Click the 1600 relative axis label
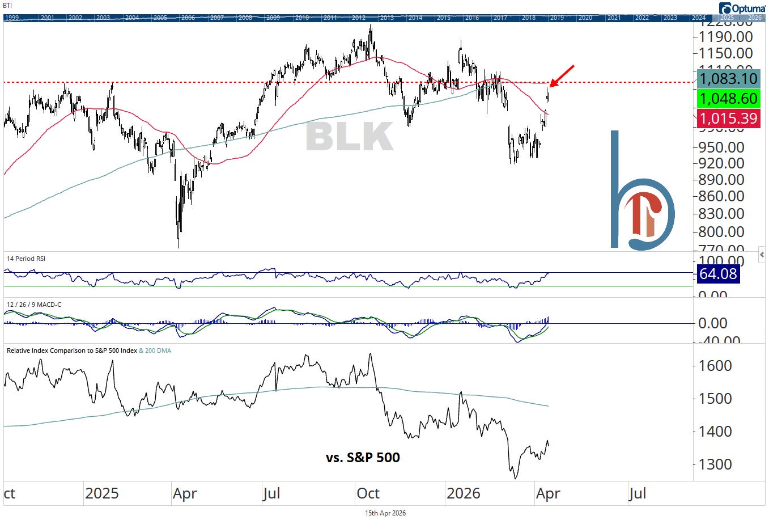The image size is (769, 524). pyautogui.click(x=715, y=366)
